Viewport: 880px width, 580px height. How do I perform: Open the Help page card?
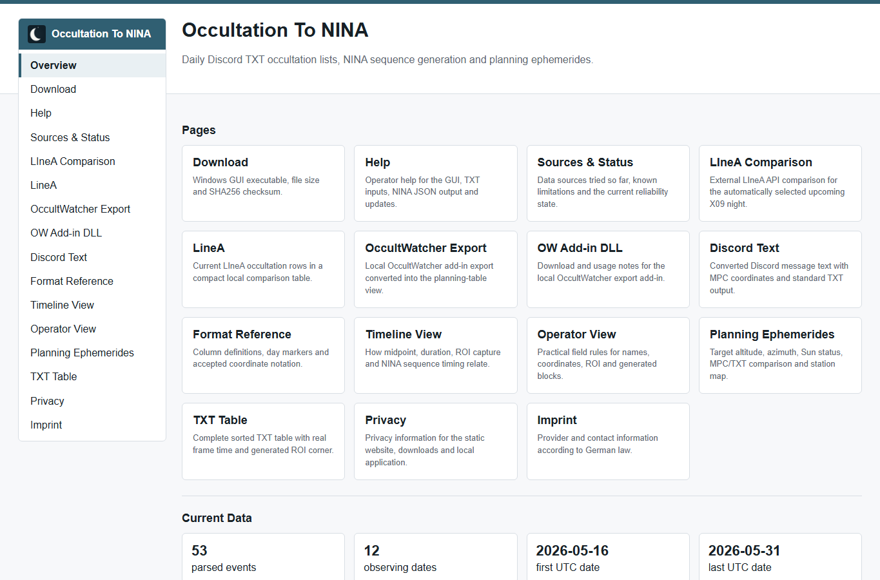[x=435, y=183]
